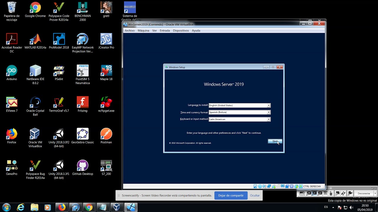Open the Dispositivos menu

(181, 31)
